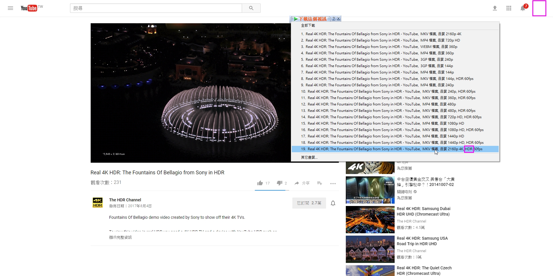The height and width of the screenshot is (276, 553).
Task: Choose item 12 MP4 480p
Action: coord(395,104)
